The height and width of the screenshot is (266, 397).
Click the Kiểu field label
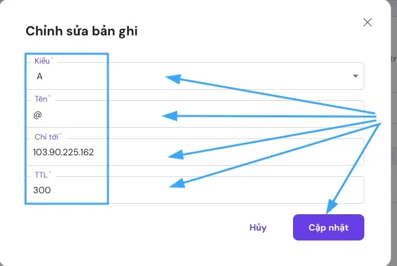coord(42,61)
